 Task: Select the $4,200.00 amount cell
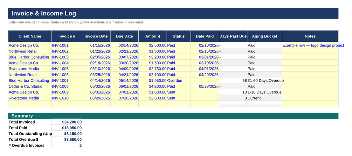153,87
